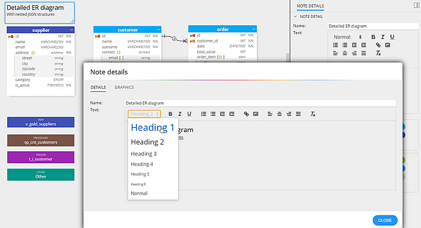Justify text in dialog editor toolbar

coord(298,114)
